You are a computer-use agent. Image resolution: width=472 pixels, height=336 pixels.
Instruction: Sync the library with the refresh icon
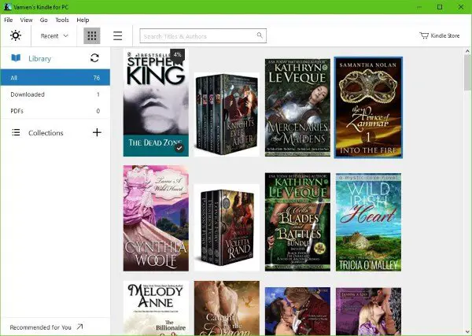point(94,57)
